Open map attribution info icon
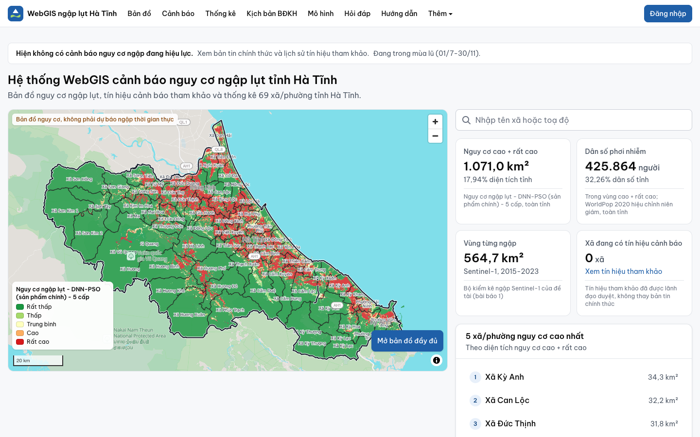The height and width of the screenshot is (437, 700). (437, 360)
